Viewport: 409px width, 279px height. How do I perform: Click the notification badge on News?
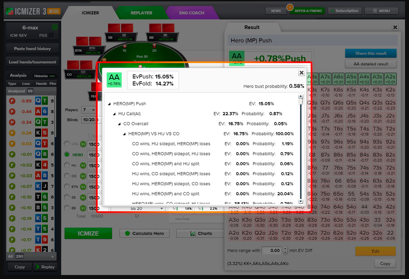click(290, 7)
